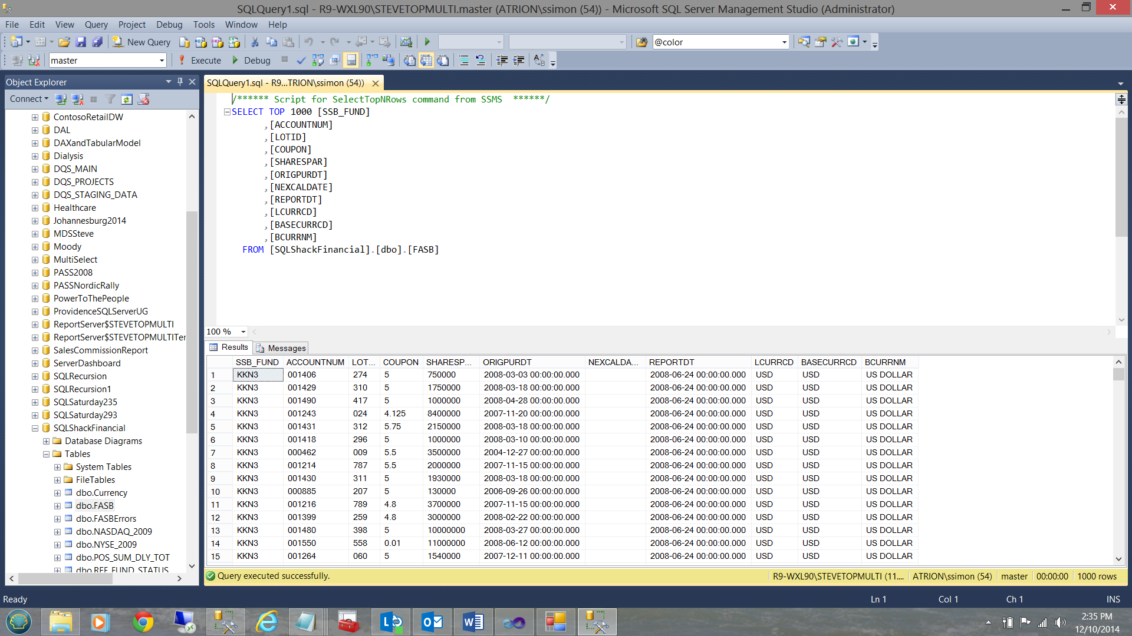Screen dimensions: 1132x636
Task: Open the Query menu
Action: tap(96, 25)
